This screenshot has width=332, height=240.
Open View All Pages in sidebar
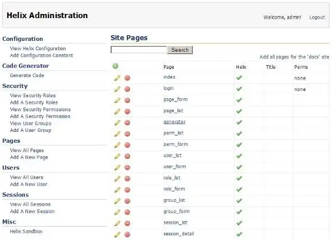[x=27, y=151]
